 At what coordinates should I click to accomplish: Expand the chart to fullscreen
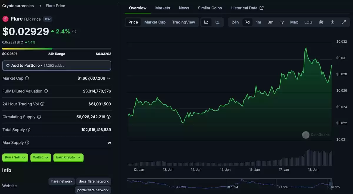tap(344, 22)
